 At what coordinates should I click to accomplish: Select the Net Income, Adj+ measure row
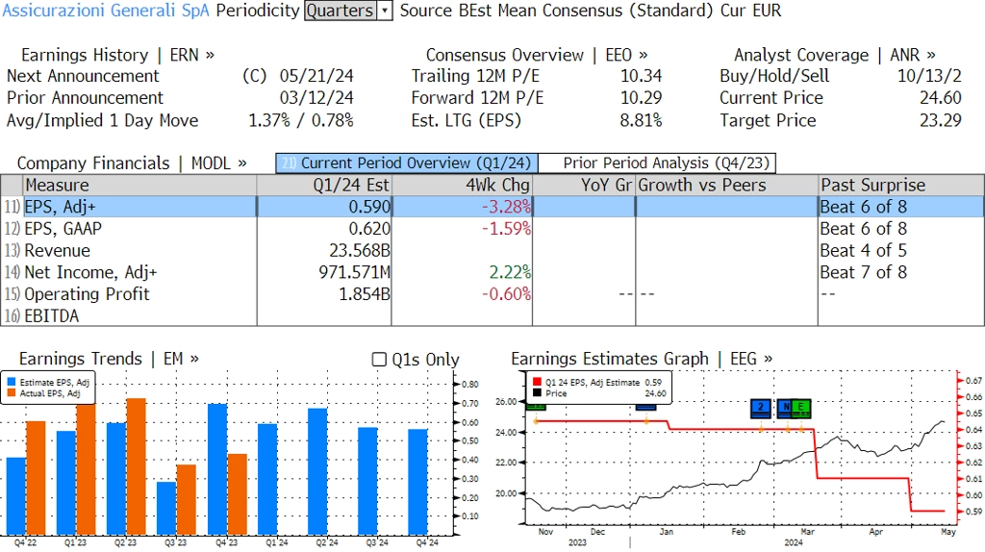(492, 272)
